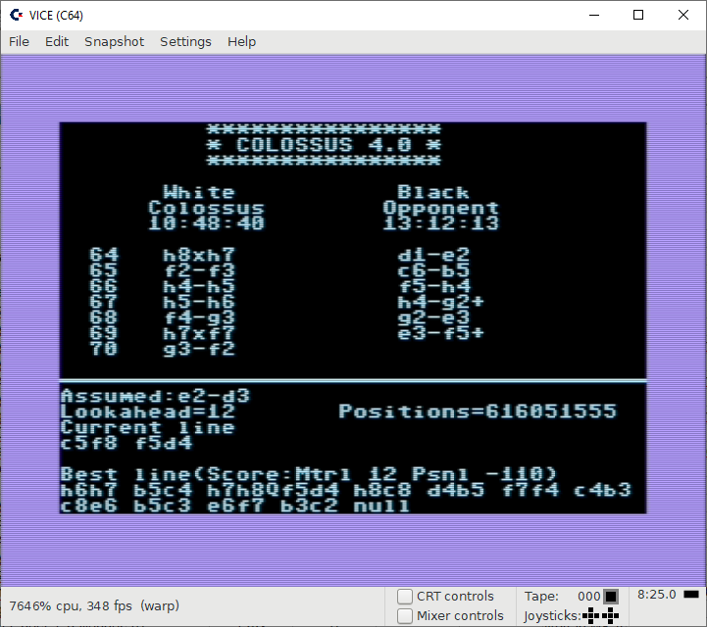
Task: Click black move e3-f5+
Action: 440,333
